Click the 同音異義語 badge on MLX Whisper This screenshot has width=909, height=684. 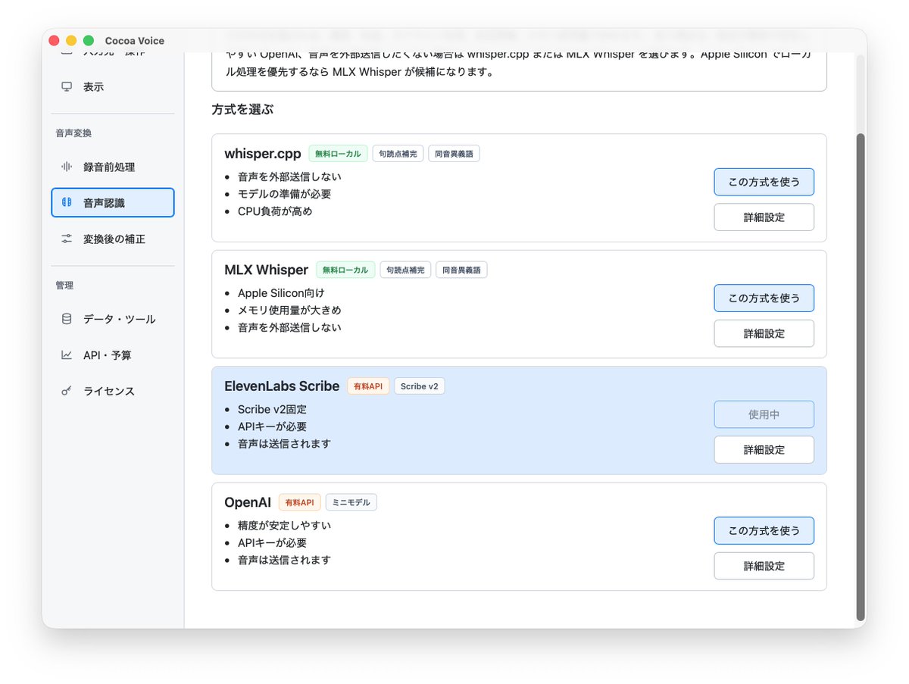point(461,270)
